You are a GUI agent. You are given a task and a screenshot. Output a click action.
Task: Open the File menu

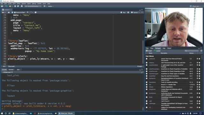point(2,4)
